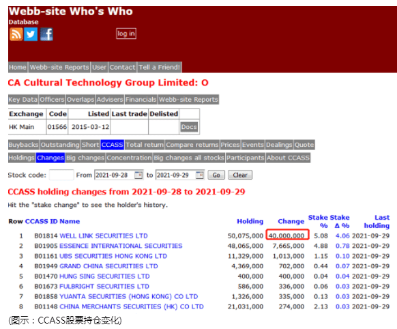397x329 pixels.
Task: Open the Compare returns tab
Action: [192, 145]
